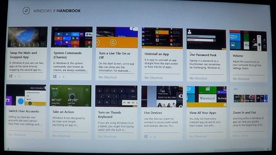Image resolution: width=276 pixels, height=155 pixels.
Task: Select the 'Uninstall an App' title
Action: 157,54
